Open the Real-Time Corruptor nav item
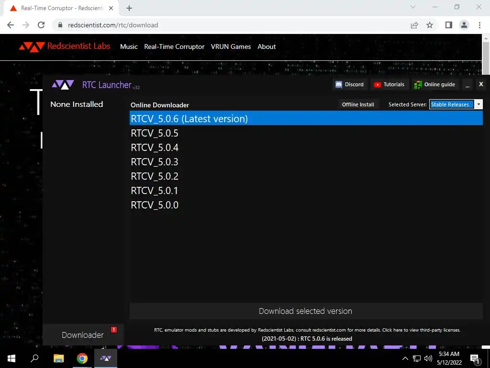 point(174,46)
